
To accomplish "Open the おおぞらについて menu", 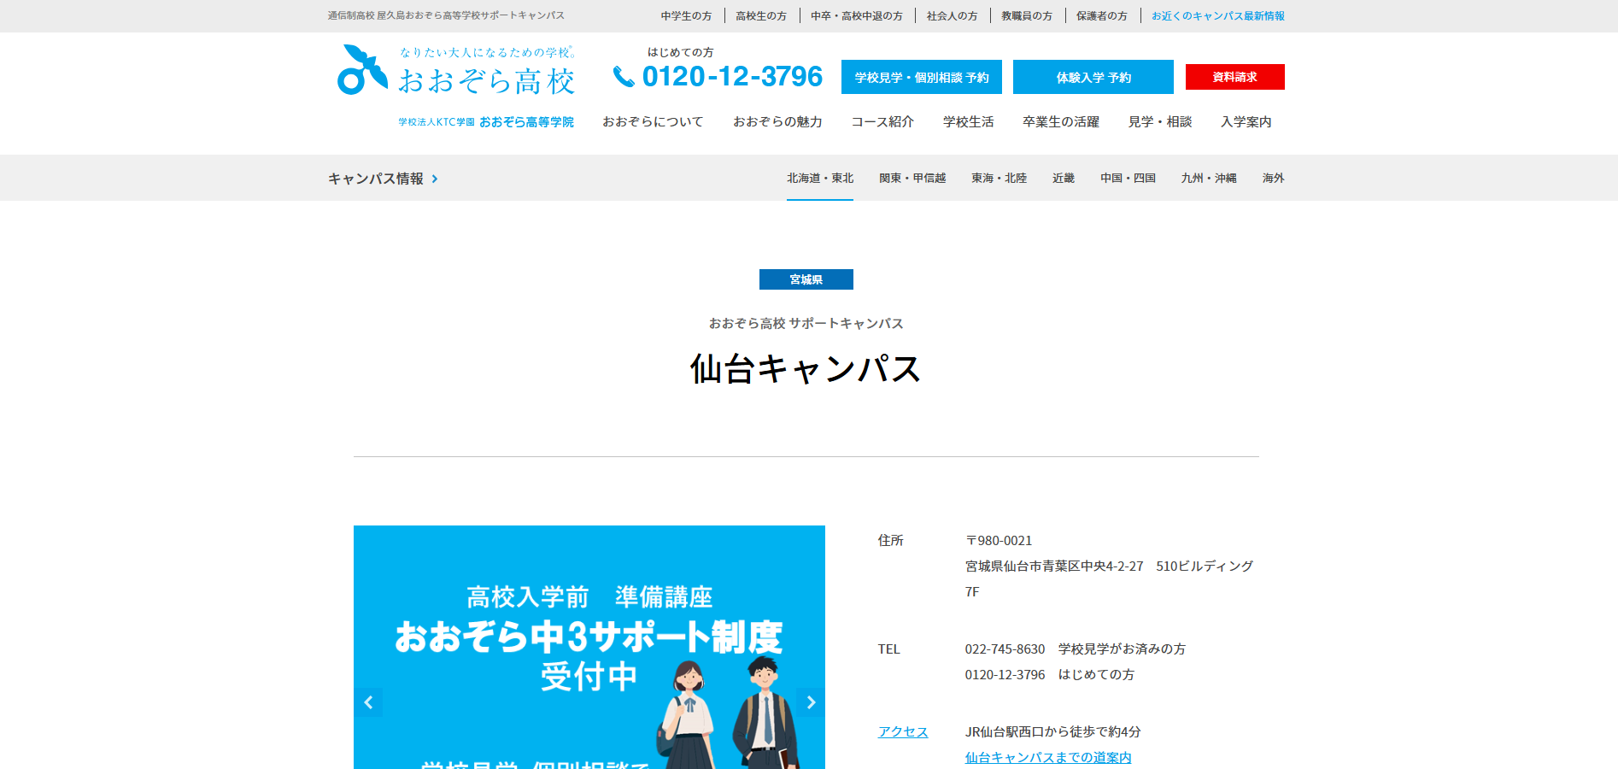I will coord(653,121).
